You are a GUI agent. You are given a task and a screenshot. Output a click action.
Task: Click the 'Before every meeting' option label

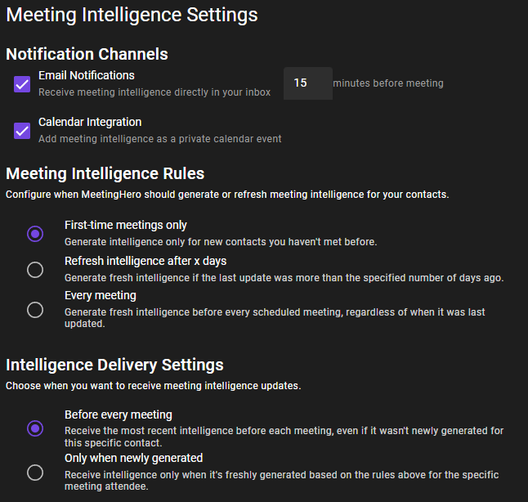(x=119, y=415)
